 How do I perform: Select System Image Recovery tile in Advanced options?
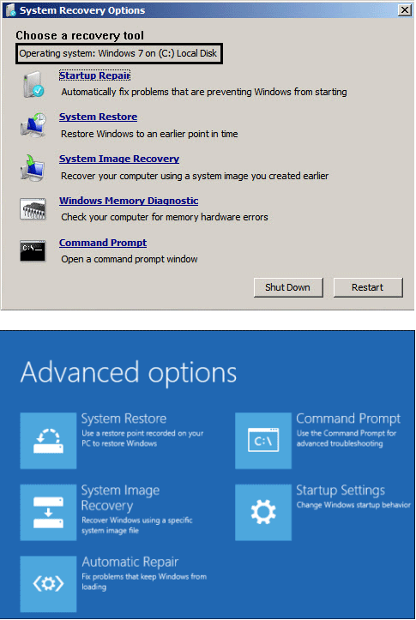click(x=48, y=512)
